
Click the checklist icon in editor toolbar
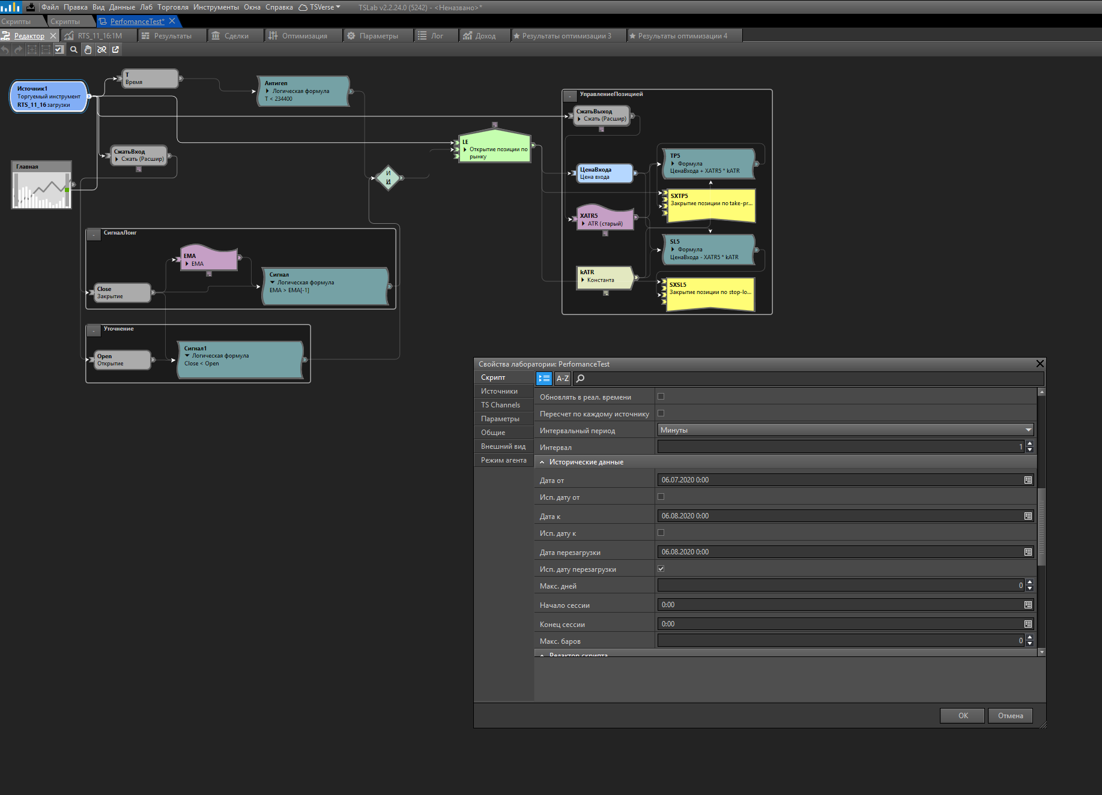[59, 50]
